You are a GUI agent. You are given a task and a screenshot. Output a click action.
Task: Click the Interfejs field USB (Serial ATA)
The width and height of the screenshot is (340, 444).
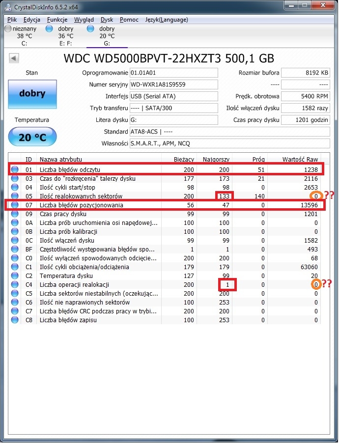click(173, 96)
